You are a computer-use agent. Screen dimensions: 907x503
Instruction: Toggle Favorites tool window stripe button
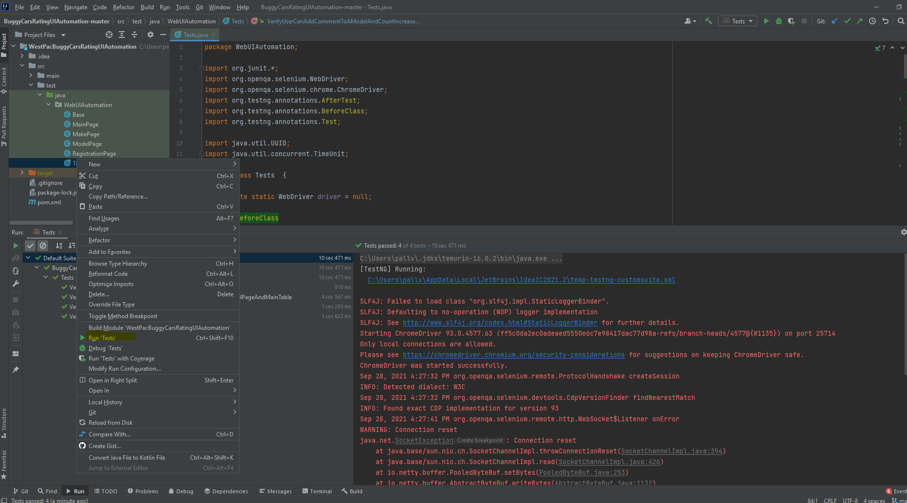coord(4,465)
